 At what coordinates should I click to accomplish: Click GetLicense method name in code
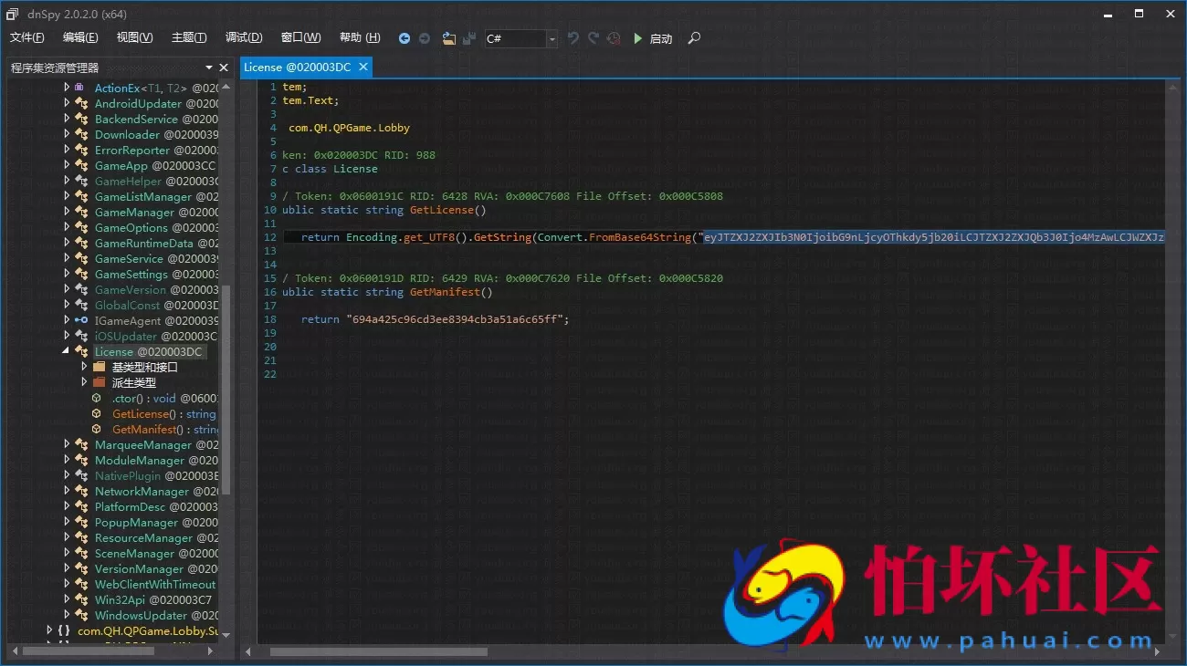(443, 210)
